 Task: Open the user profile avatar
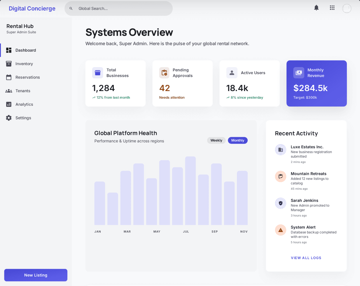coord(347,8)
